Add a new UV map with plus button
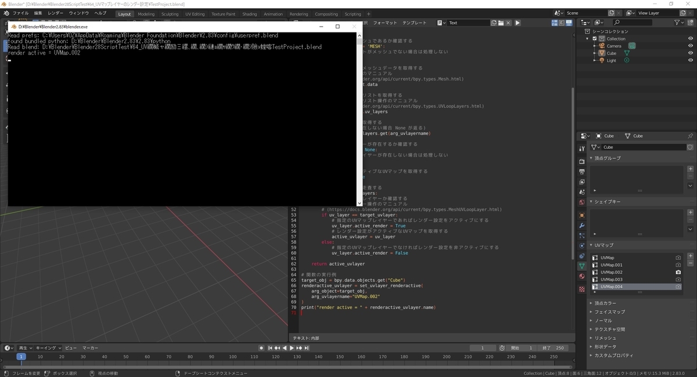The height and width of the screenshot is (377, 697). [x=690, y=256]
